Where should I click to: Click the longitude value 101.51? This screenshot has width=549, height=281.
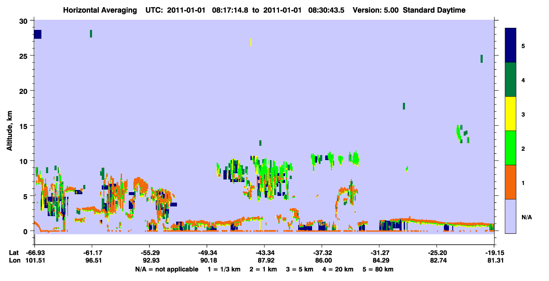35,261
